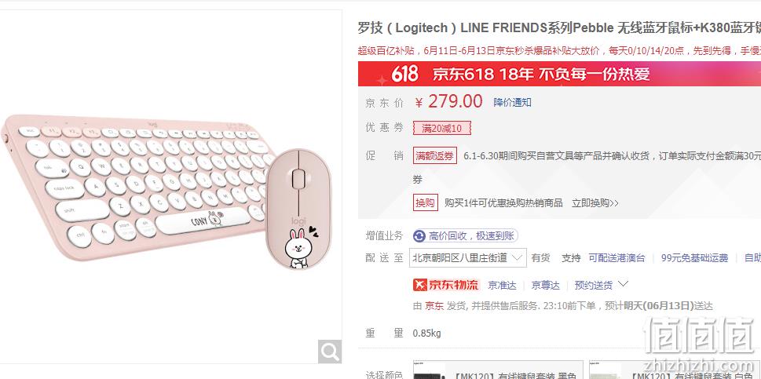The image size is (761, 379).
Task: Click the JD Logistics logo
Action: pyautogui.click(x=446, y=285)
